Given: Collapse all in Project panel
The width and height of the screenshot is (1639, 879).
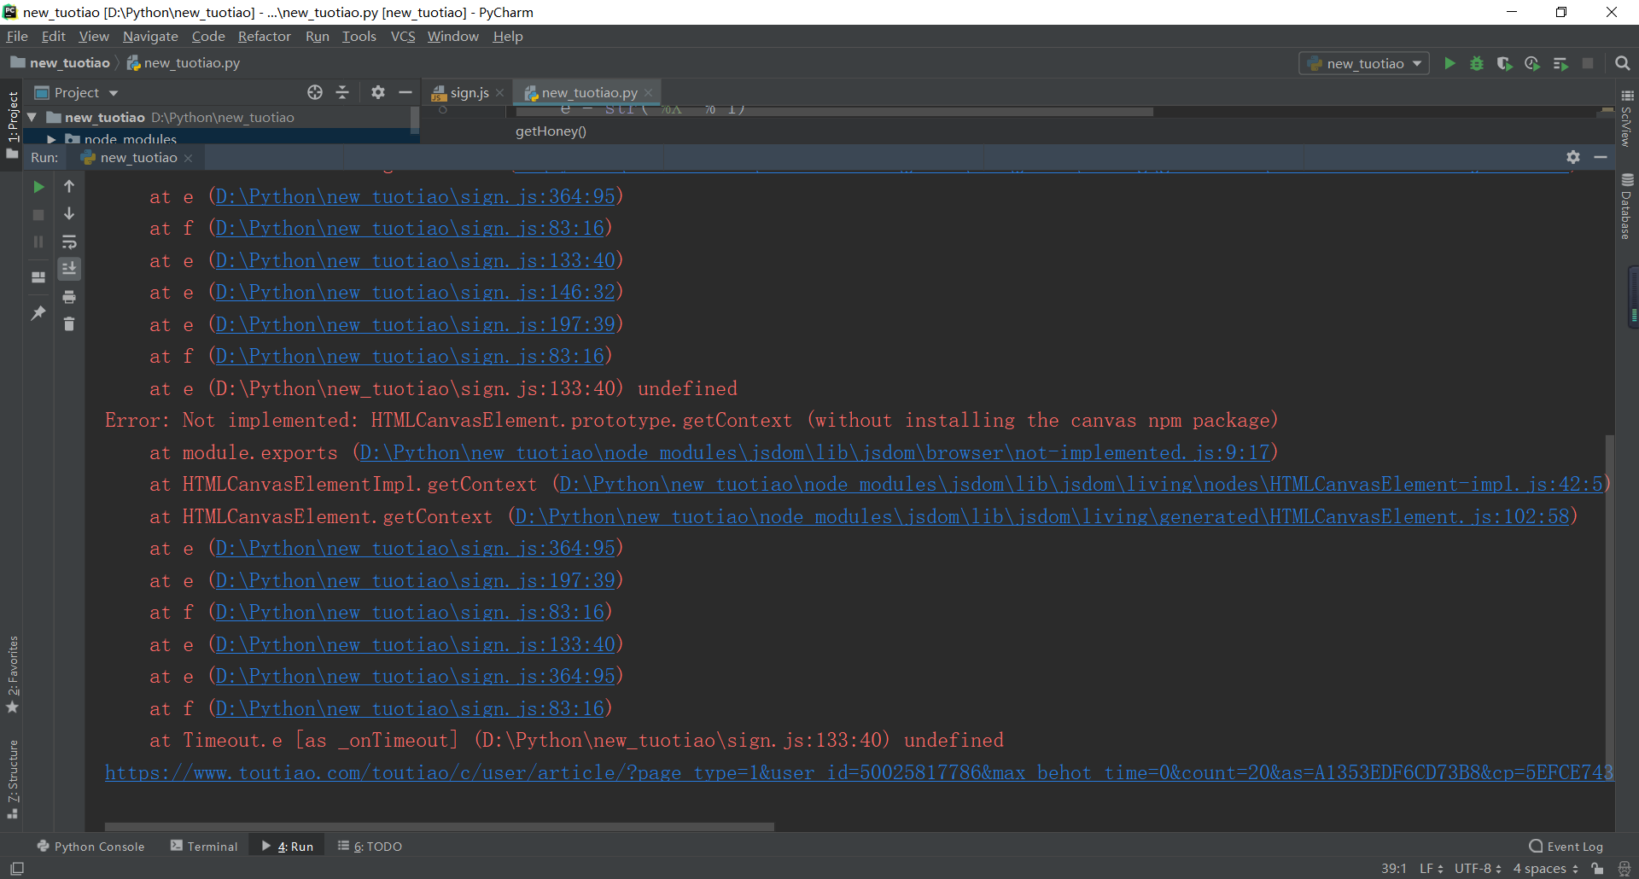Looking at the screenshot, I should click(342, 92).
